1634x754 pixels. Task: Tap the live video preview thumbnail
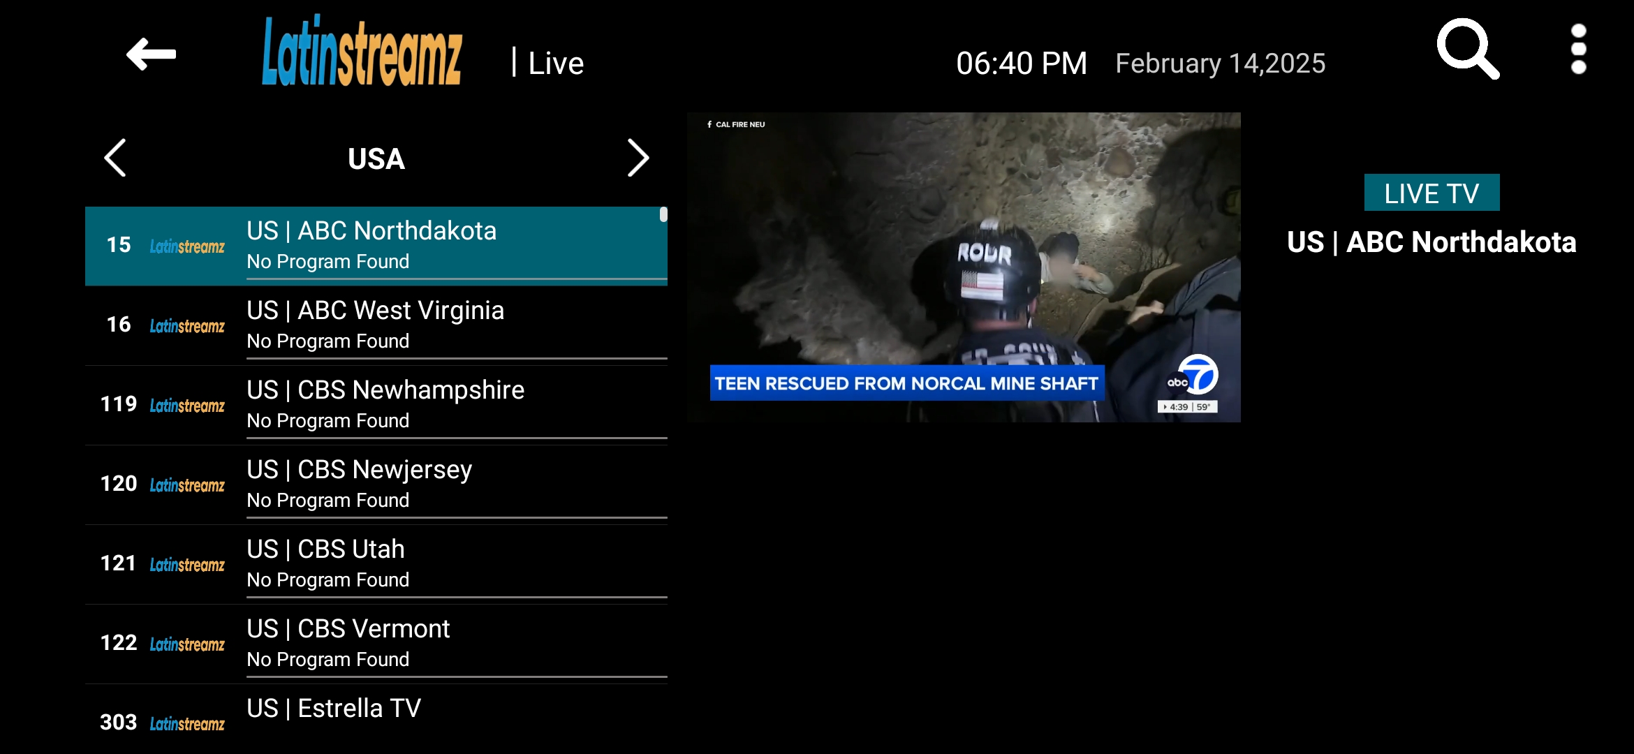pos(964,267)
